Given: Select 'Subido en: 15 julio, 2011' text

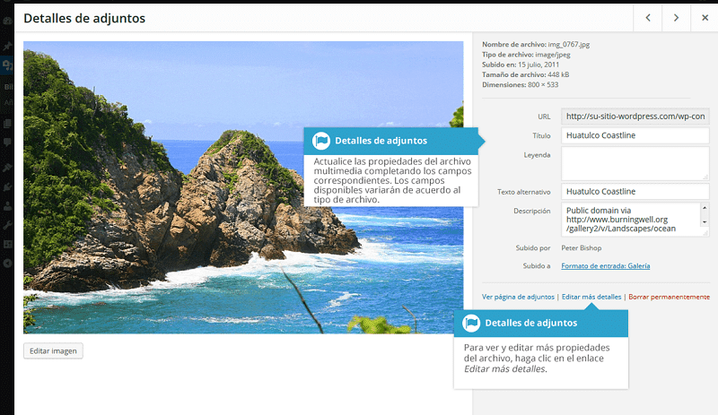Looking at the screenshot, I should (x=521, y=65).
